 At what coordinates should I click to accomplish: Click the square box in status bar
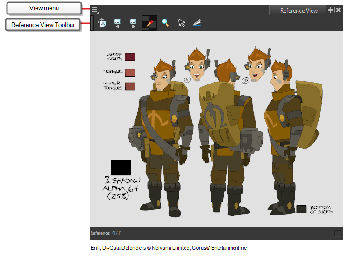pyautogui.click(x=338, y=233)
